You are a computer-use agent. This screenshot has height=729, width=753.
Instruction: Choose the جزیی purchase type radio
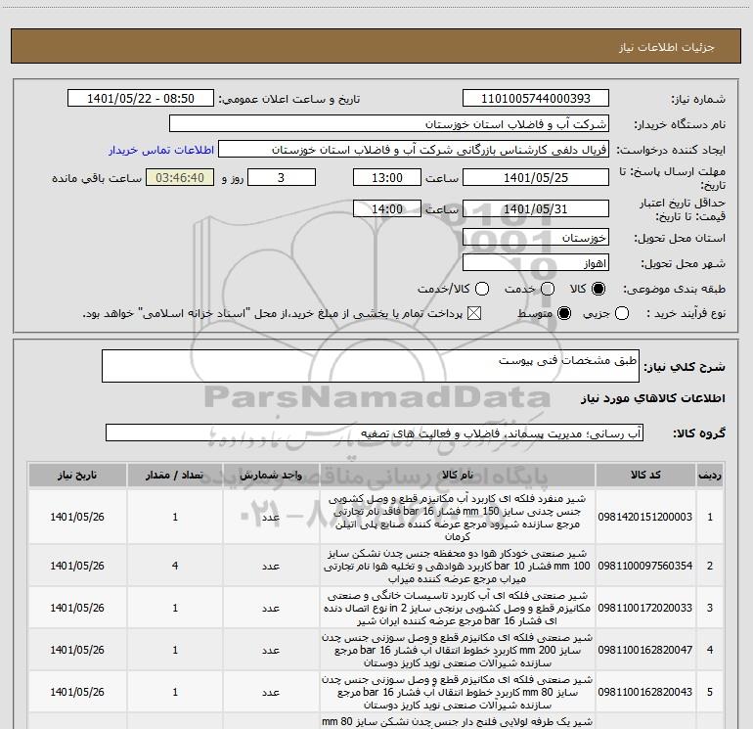coord(622,313)
